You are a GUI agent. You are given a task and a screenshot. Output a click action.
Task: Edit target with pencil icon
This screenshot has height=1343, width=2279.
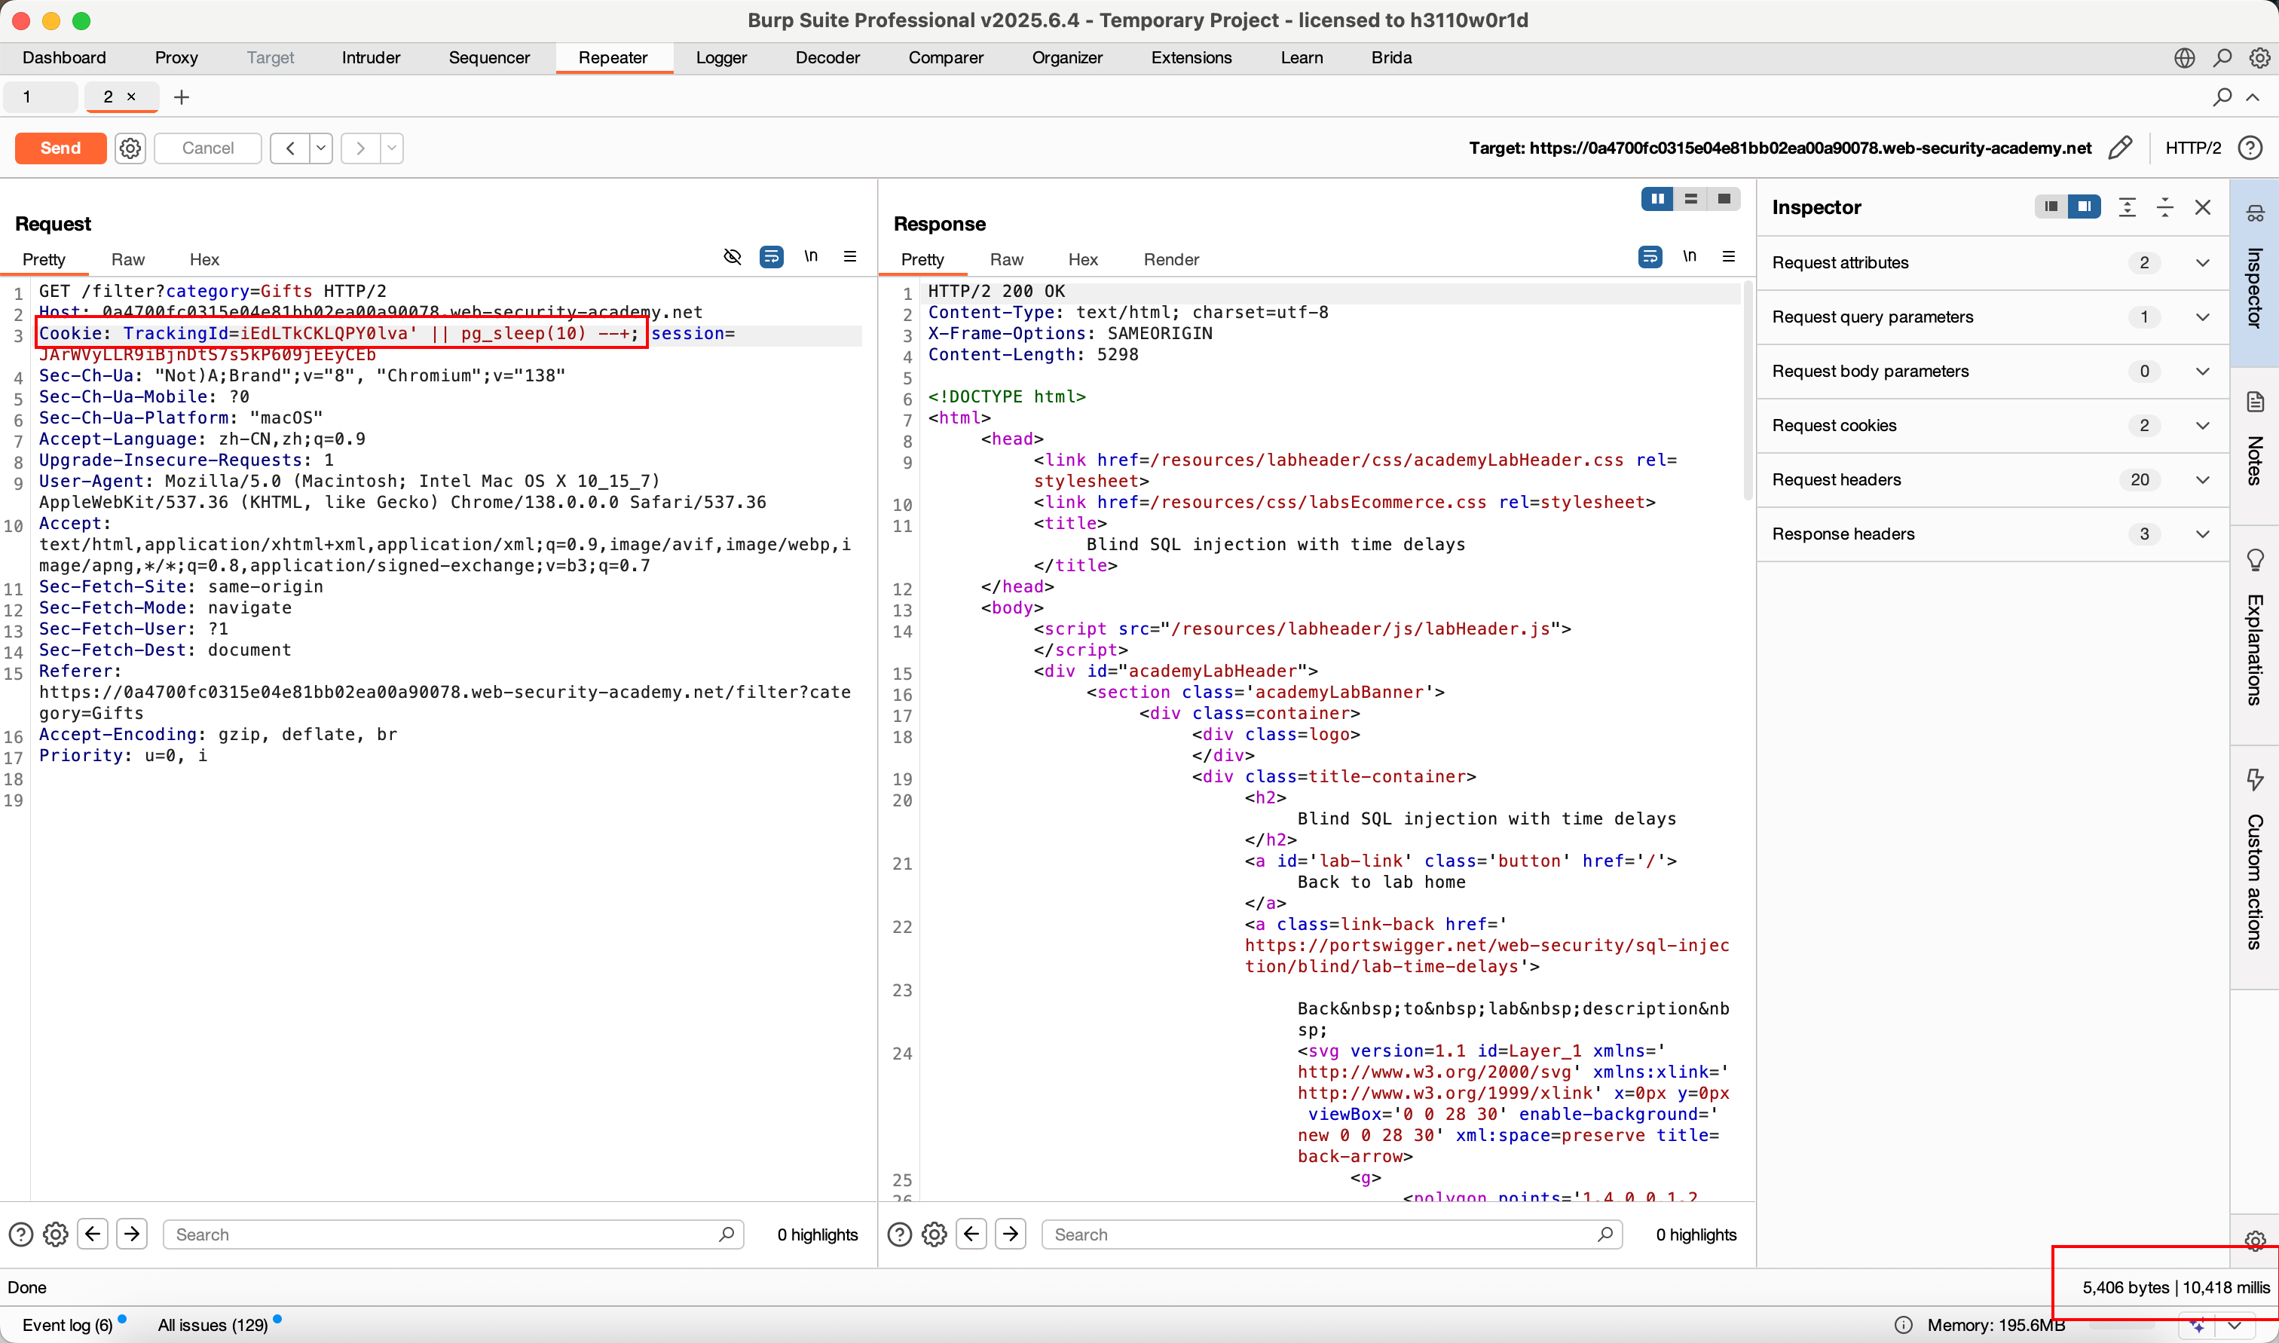[2120, 148]
